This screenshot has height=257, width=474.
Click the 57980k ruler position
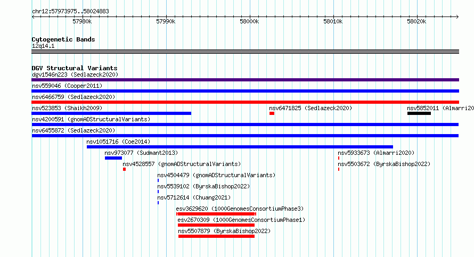(x=82, y=21)
